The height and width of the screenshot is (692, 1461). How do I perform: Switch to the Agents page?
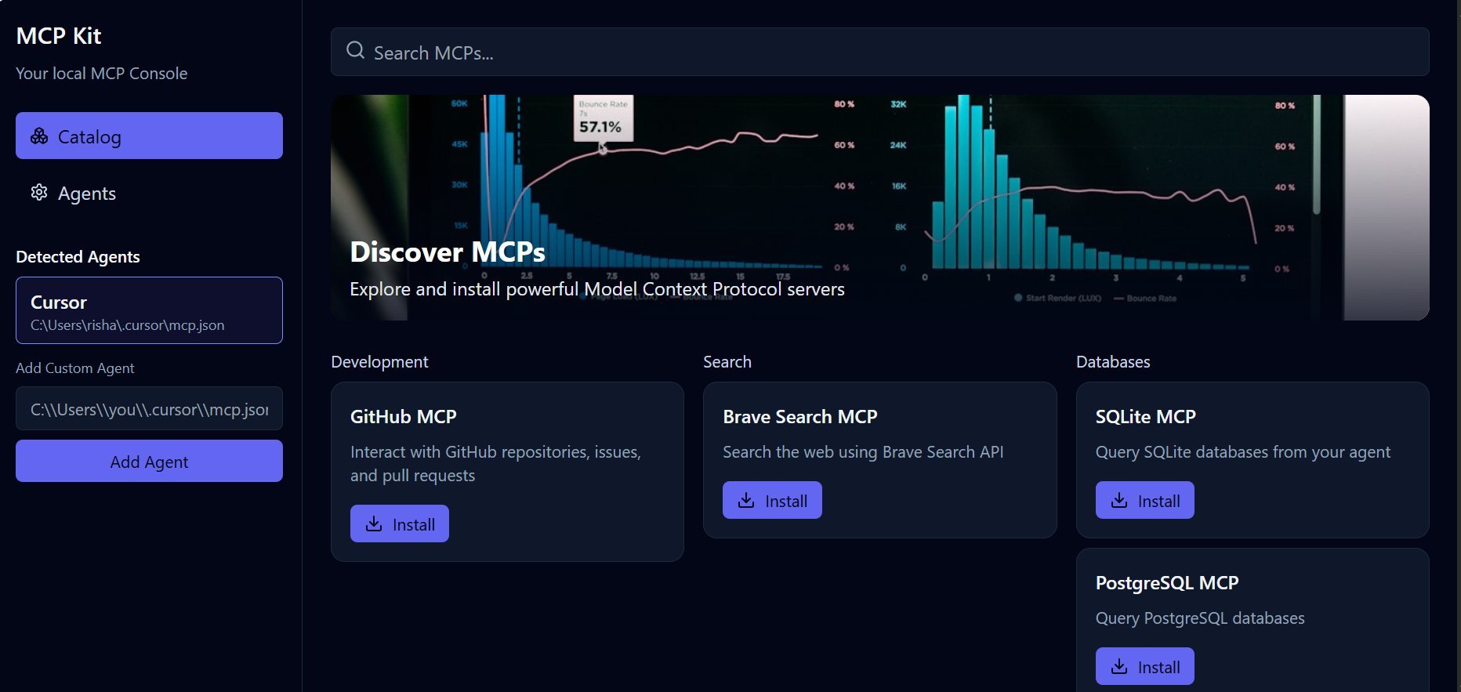point(86,194)
